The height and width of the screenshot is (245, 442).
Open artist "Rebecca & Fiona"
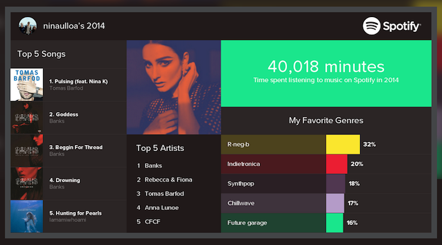[x=169, y=180]
